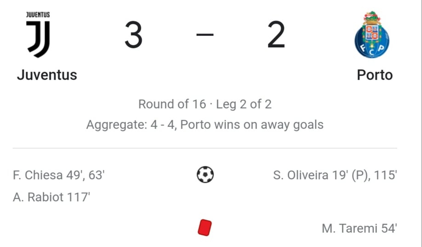Click the red card icon

click(x=205, y=228)
